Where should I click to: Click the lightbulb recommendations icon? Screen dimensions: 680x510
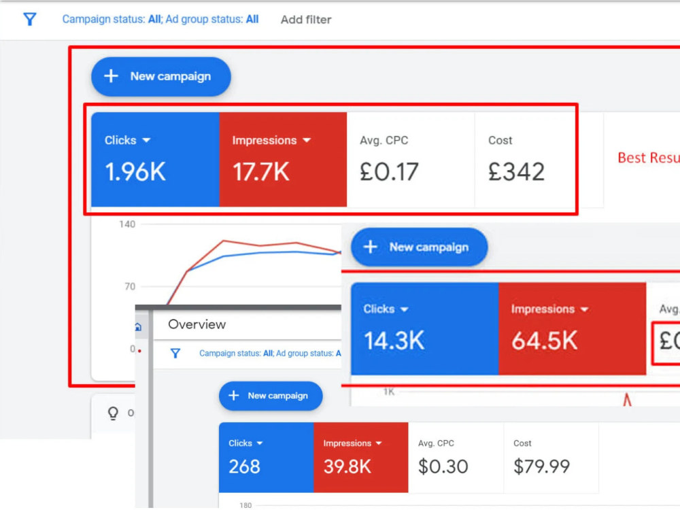tap(113, 413)
